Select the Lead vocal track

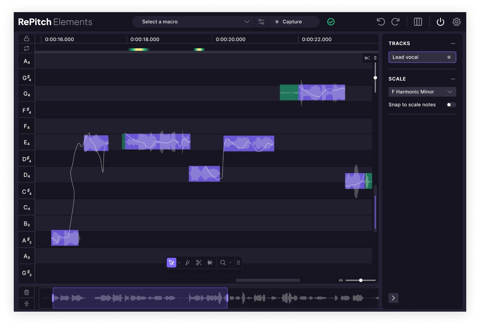(x=422, y=57)
